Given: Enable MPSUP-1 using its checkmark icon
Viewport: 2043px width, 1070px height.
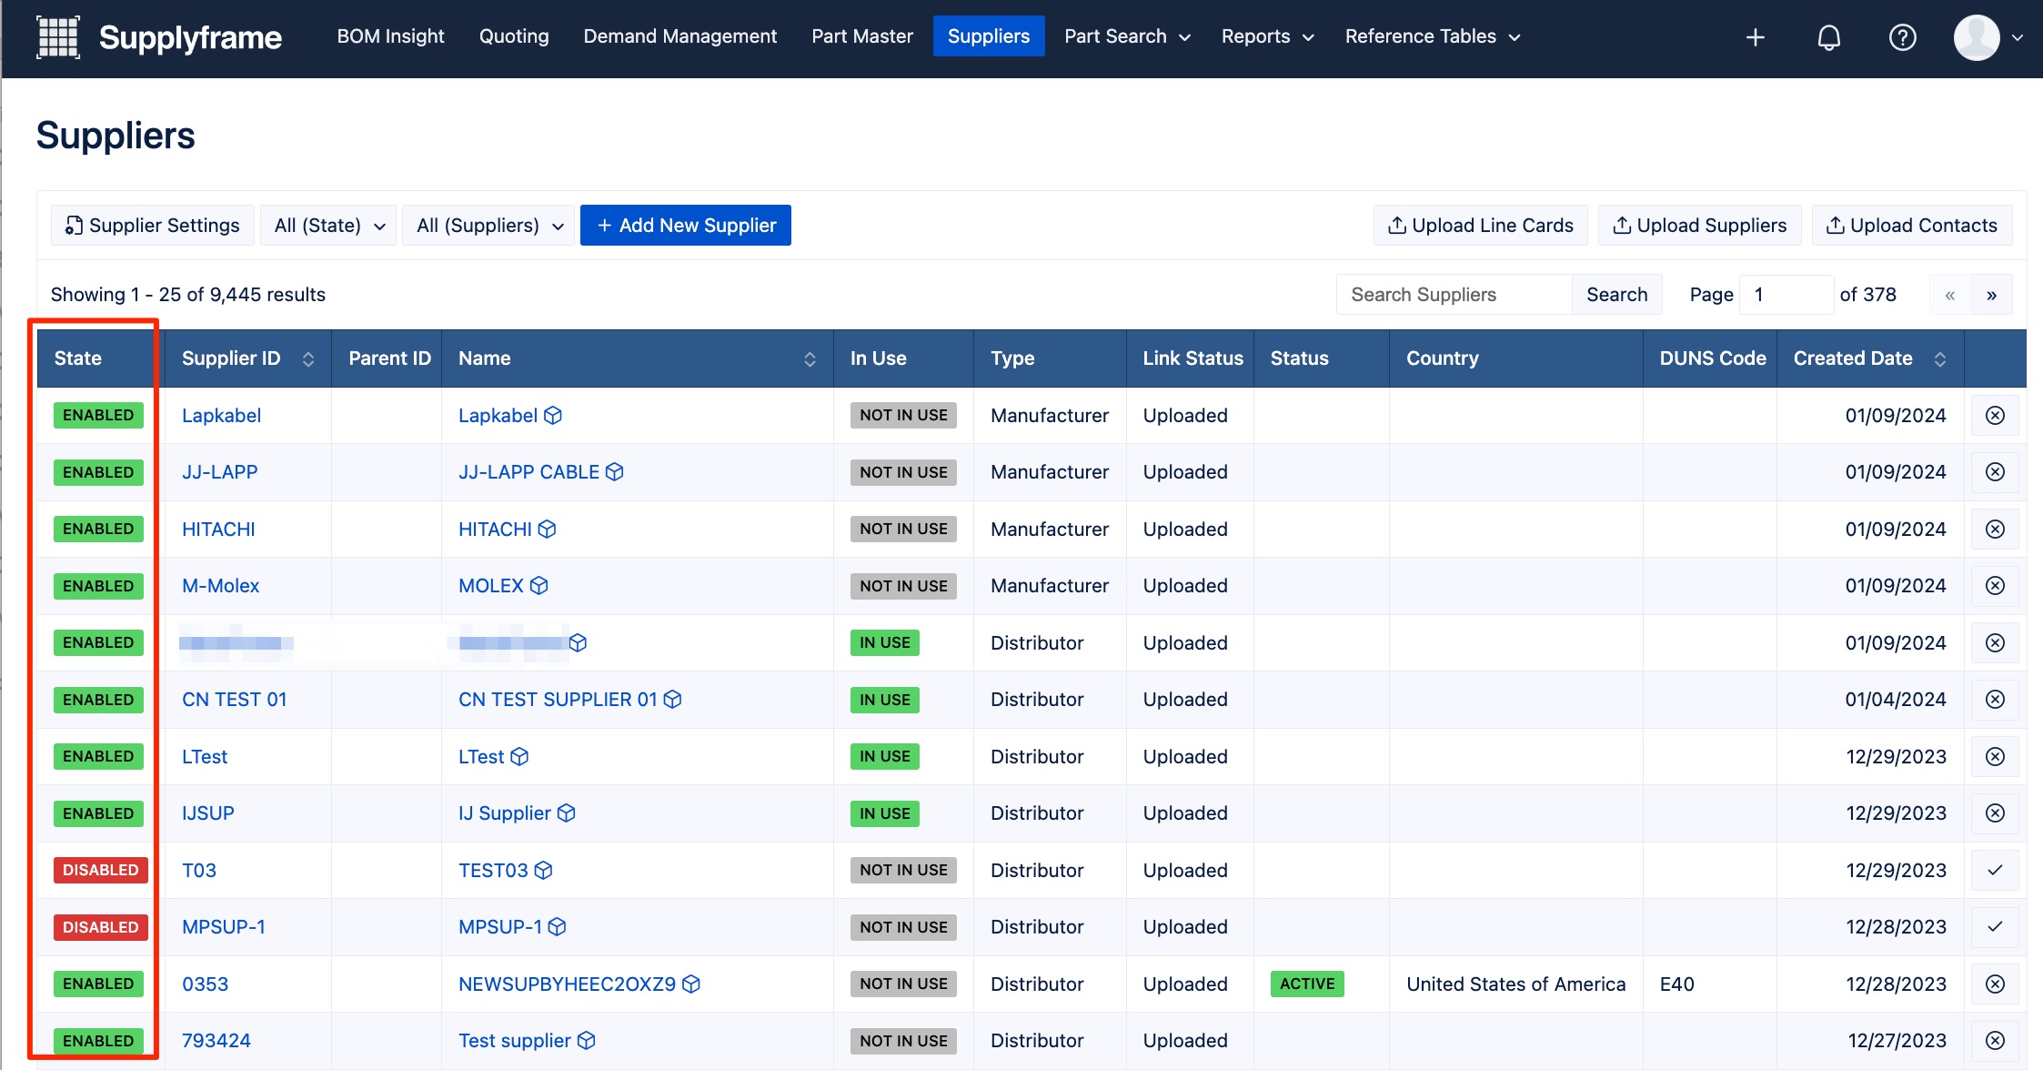Looking at the screenshot, I should pyautogui.click(x=1995, y=927).
